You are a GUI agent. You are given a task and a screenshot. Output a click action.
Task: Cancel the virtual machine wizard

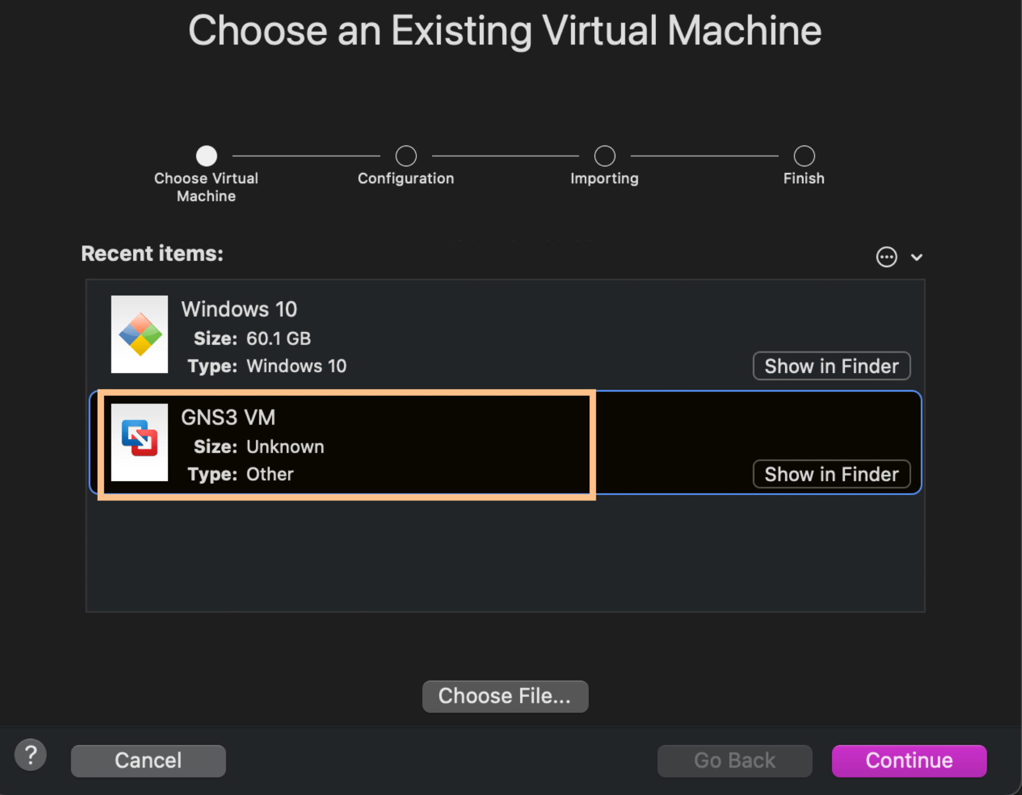tap(148, 760)
